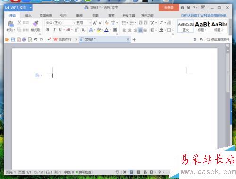236x179 pixels.
Task: Click the orange login button in title bar
Action: tap(169, 8)
